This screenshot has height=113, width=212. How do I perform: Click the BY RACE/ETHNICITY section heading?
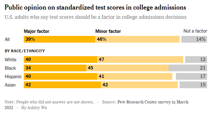(25, 51)
